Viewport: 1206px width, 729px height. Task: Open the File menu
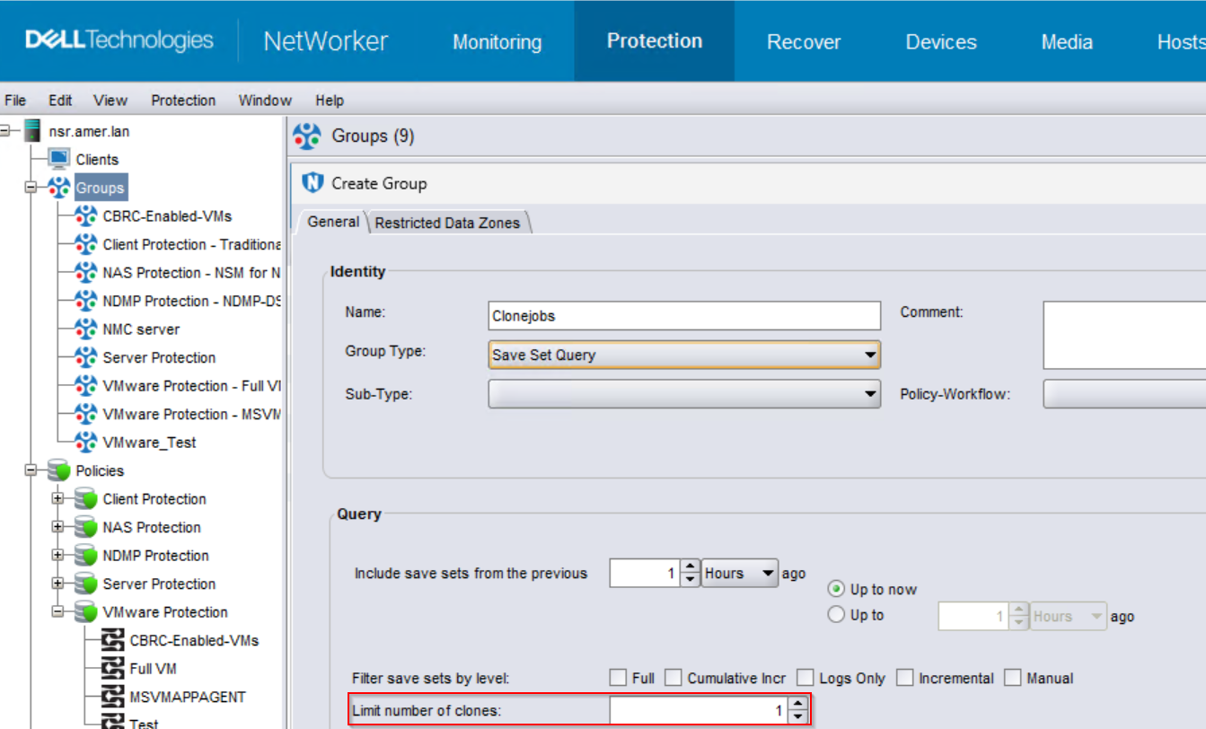(x=15, y=101)
